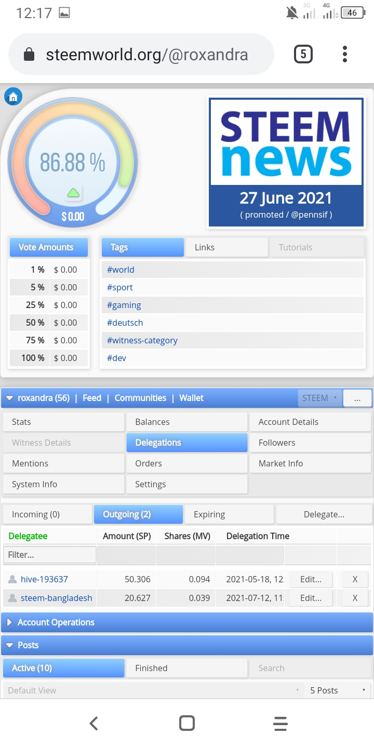Open the STEEM currency dropdown

coord(319,398)
